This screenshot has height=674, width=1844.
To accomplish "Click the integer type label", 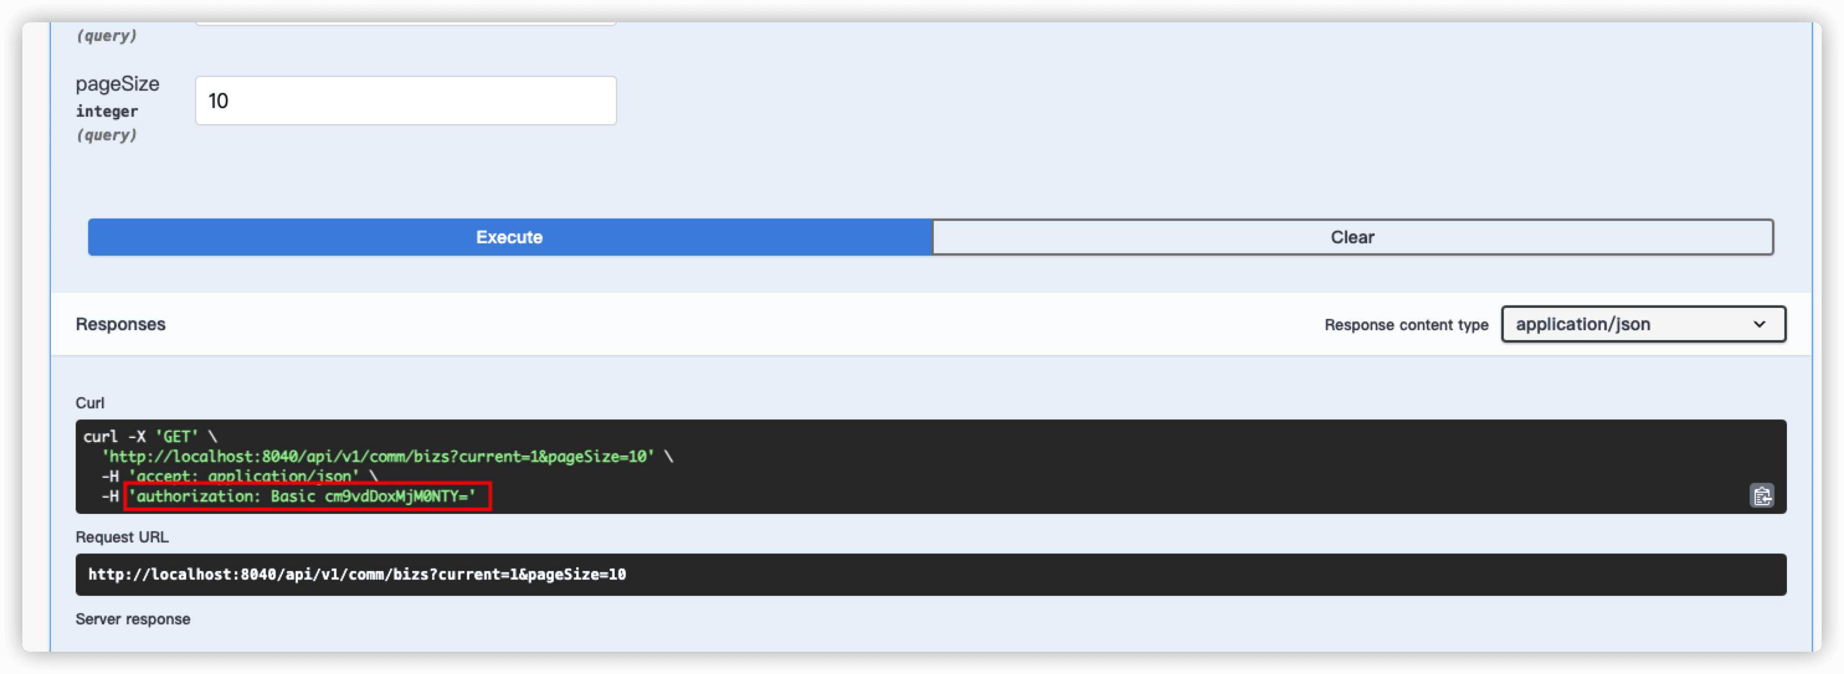I will [107, 112].
